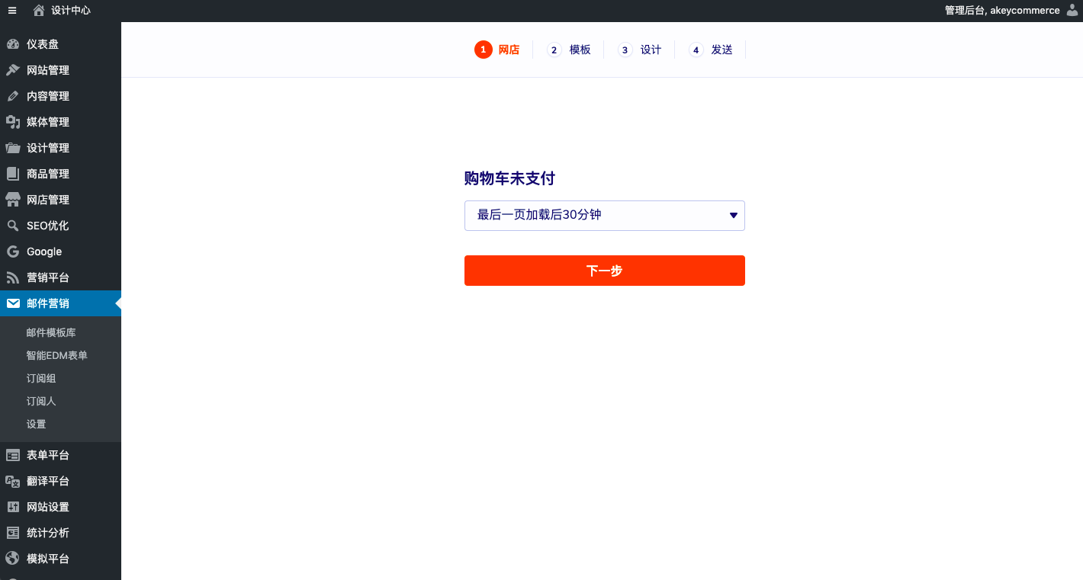Open the 购物车未支付 trigger dropdown

coord(605,216)
